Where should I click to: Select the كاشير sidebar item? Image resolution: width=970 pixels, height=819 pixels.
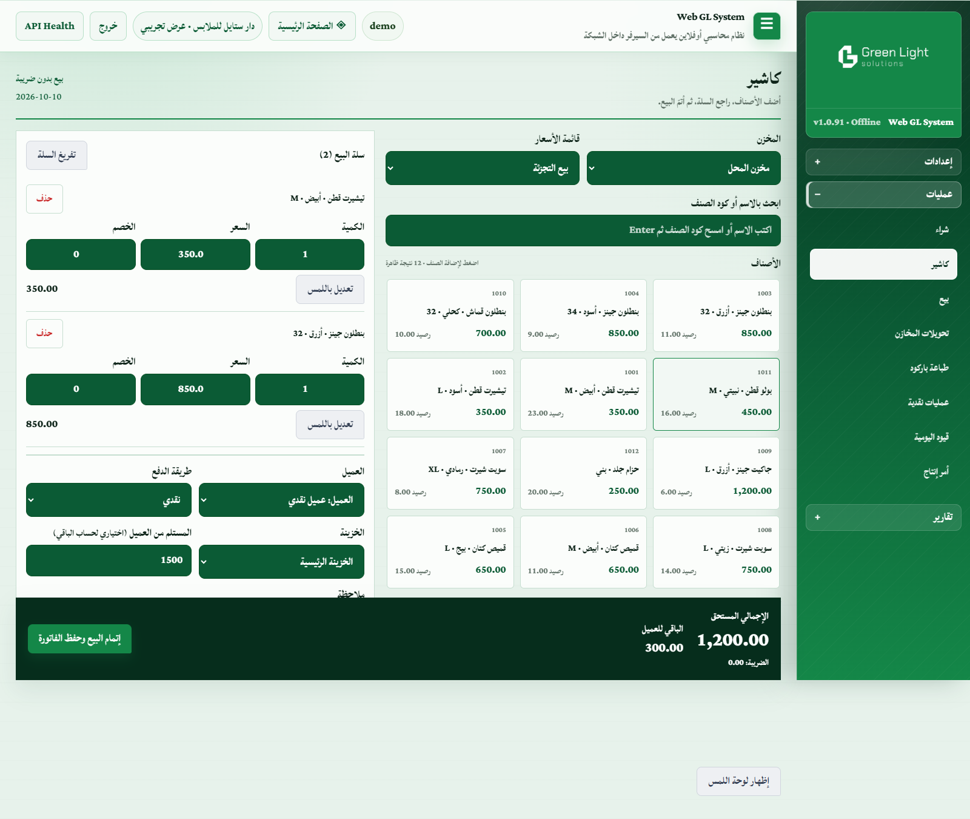pos(883,264)
